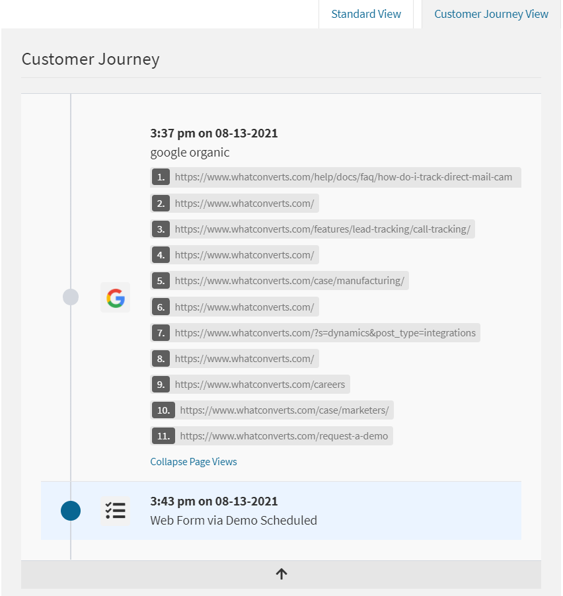Switch to Customer Journey View tab
Screen dimensions: 563x596
coord(491,14)
